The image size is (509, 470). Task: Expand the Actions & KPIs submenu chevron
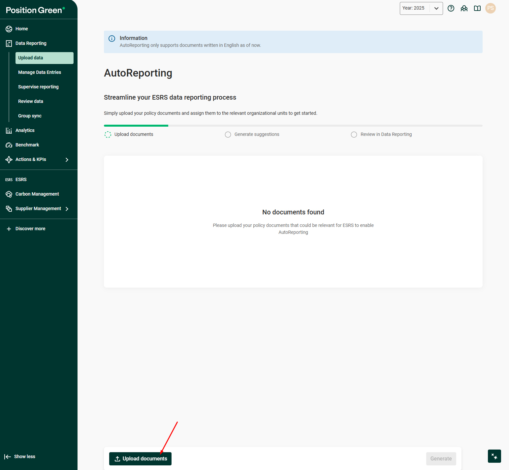(67, 160)
